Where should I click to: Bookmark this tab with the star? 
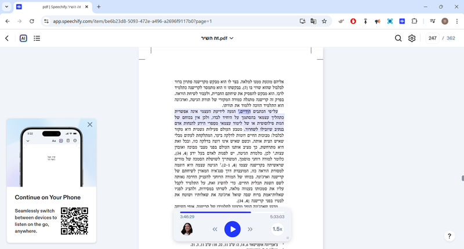pyautogui.click(x=324, y=21)
